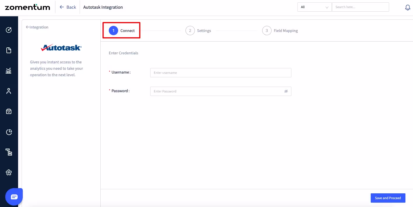
Task: Open the shopping bag products sidebar icon
Action: (x=9, y=111)
